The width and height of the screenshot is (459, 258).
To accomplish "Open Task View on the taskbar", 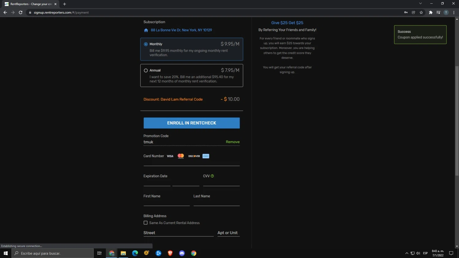I will click(x=99, y=253).
